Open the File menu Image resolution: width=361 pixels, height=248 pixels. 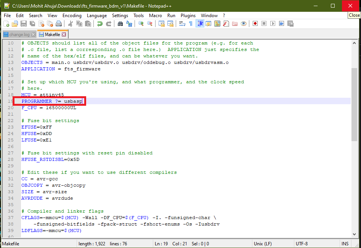pos(7,15)
